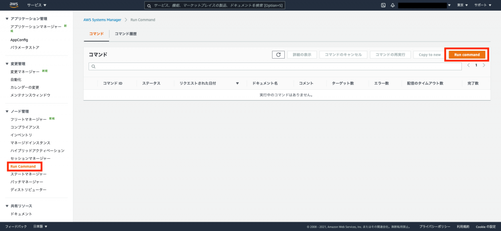Focus the command filter search field
The image size is (501, 231).
(x=275, y=66)
